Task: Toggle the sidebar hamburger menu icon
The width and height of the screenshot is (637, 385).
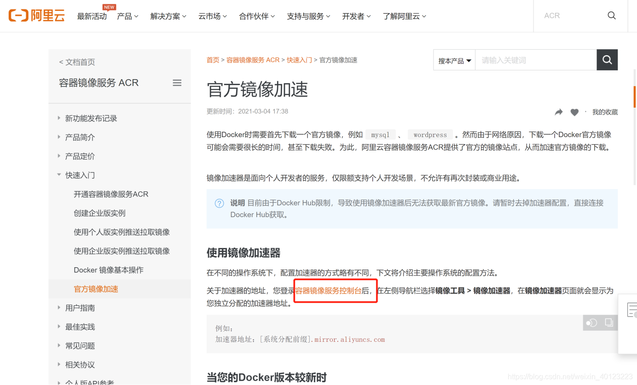Action: [x=177, y=83]
